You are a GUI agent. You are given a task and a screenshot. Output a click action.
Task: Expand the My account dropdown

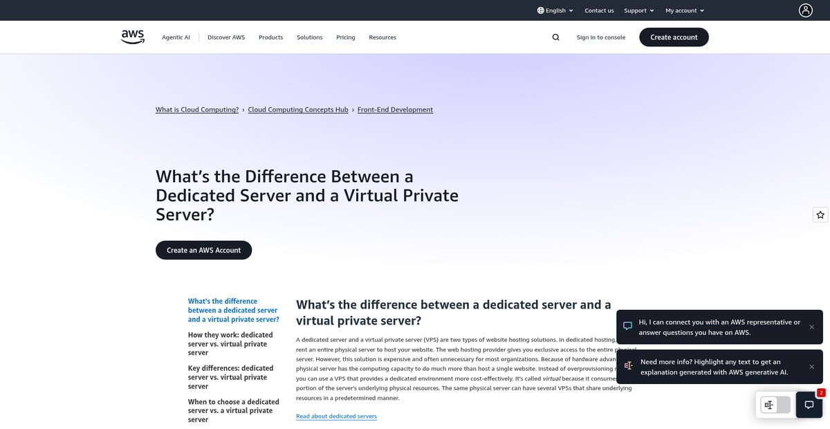pos(685,10)
